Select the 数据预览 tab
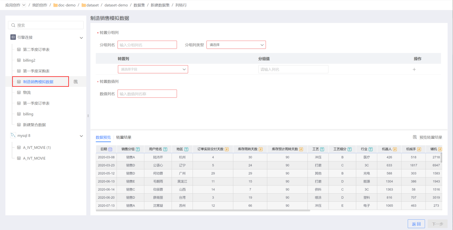Image resolution: width=453 pixels, height=230 pixels. [103, 137]
